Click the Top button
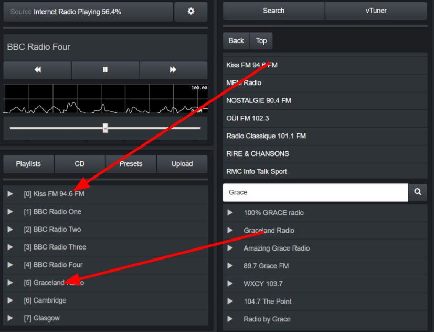The height and width of the screenshot is (332, 434). click(261, 41)
